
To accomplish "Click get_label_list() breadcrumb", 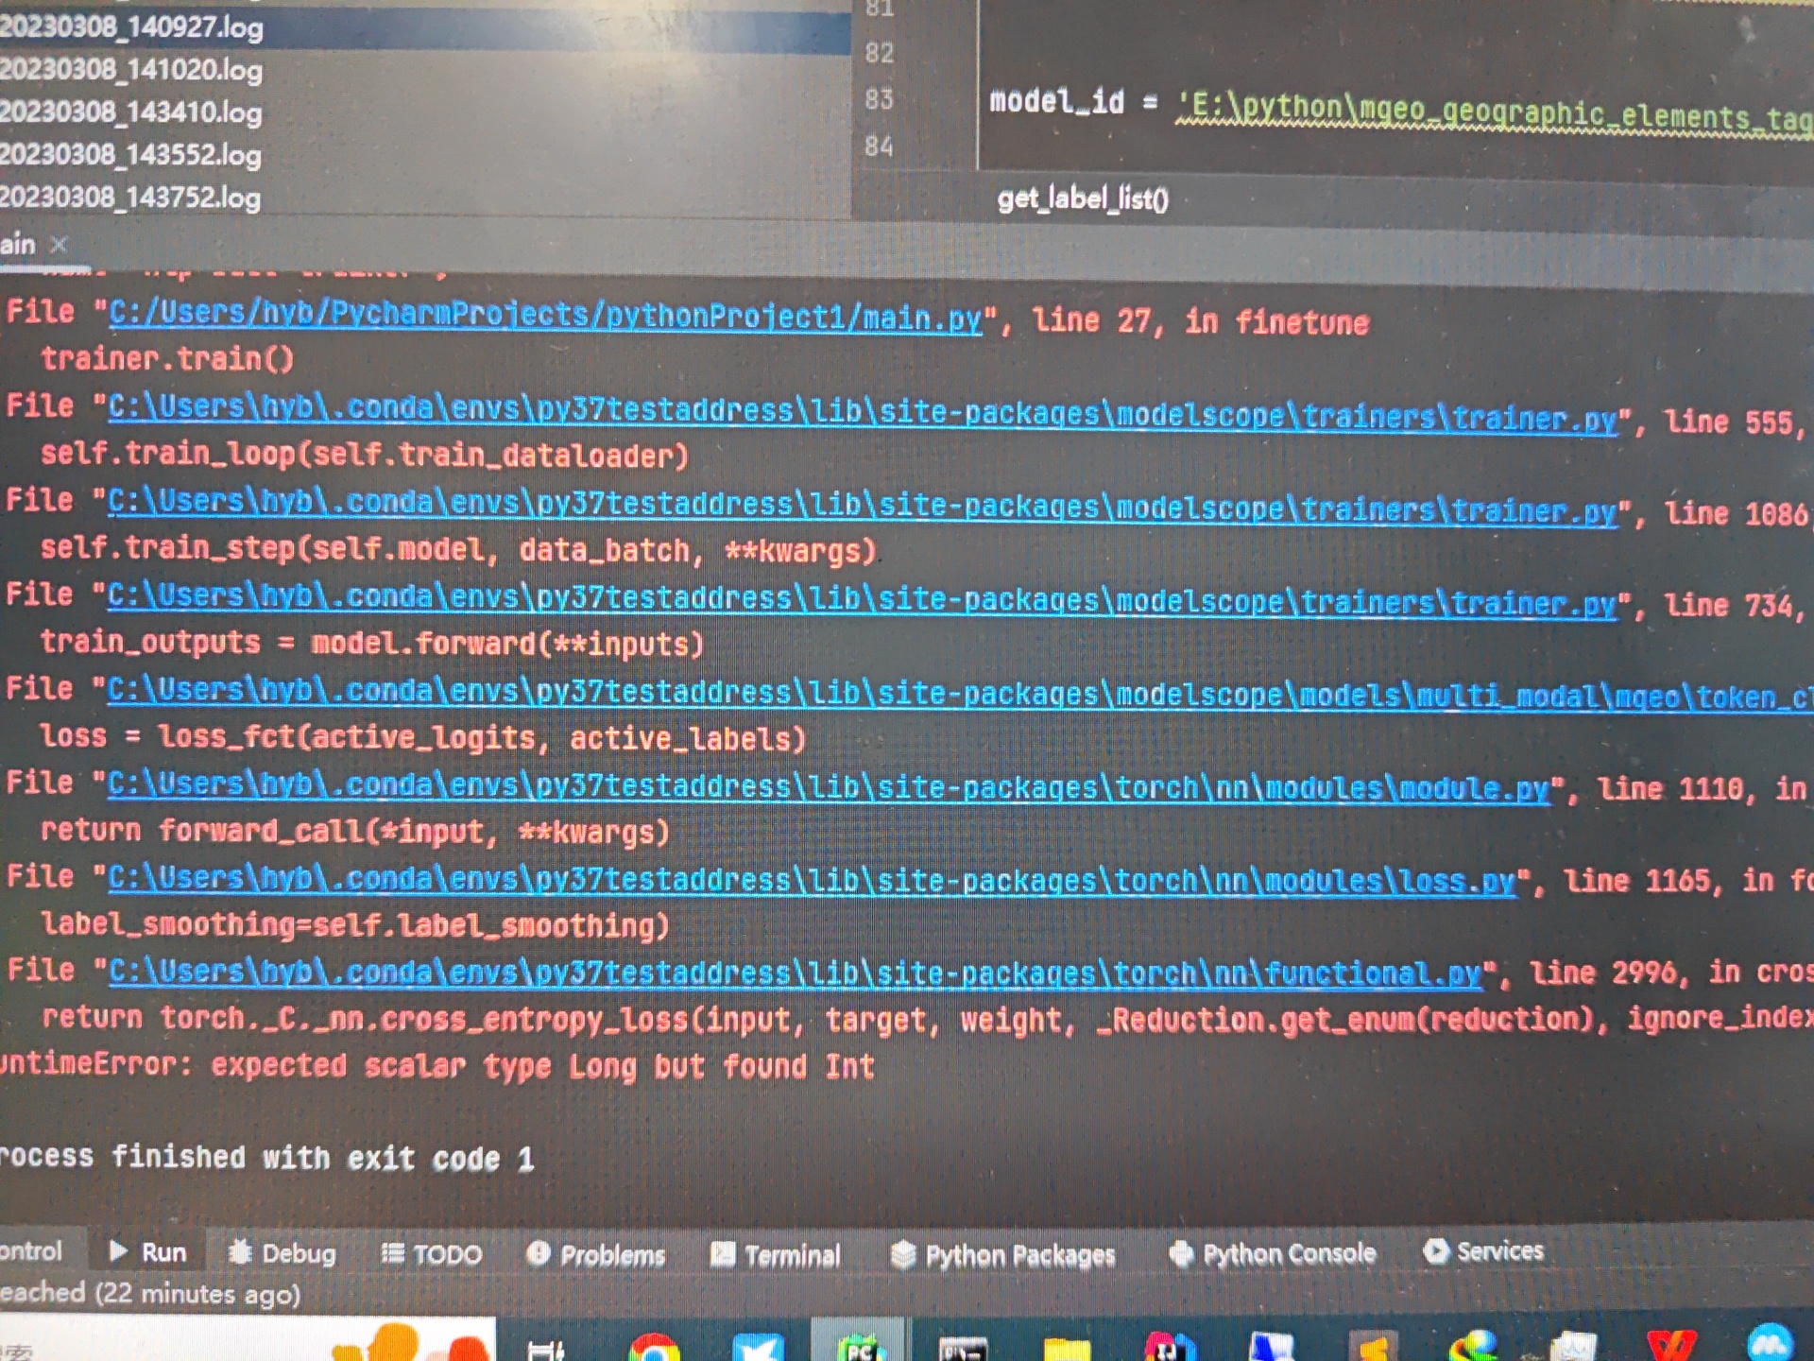I will (1083, 198).
